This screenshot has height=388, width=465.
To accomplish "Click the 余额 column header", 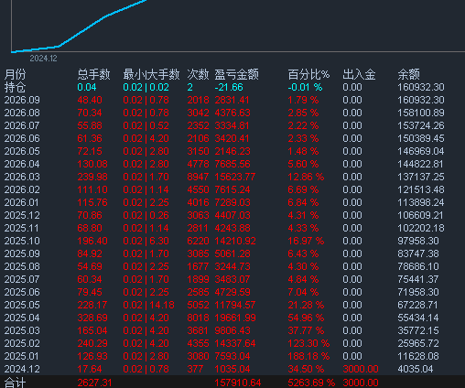I will [408, 74].
